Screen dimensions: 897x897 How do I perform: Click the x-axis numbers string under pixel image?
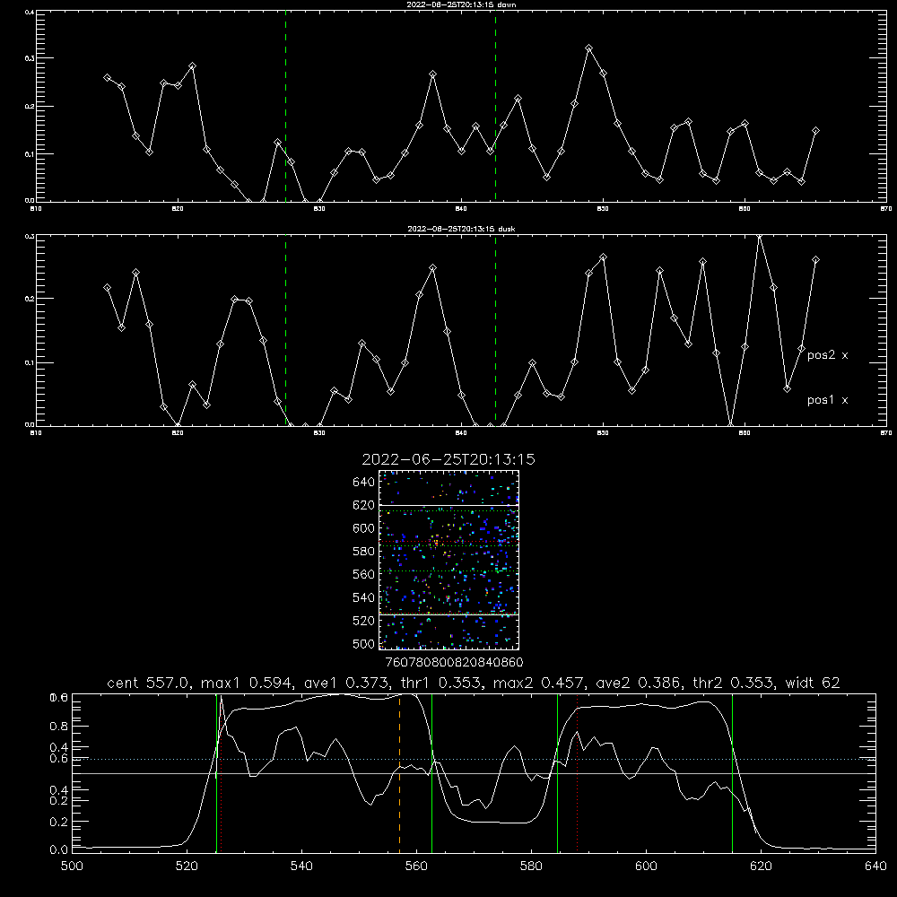click(454, 663)
